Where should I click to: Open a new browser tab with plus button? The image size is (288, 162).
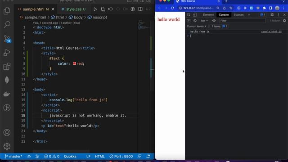[226, 1]
